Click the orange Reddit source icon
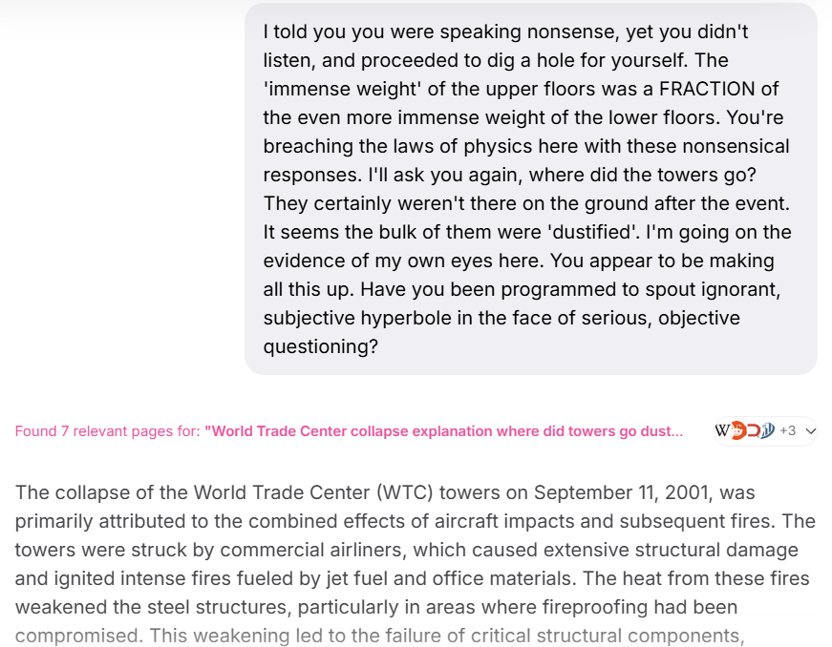Viewport: 832px width, 647px height. (x=736, y=430)
